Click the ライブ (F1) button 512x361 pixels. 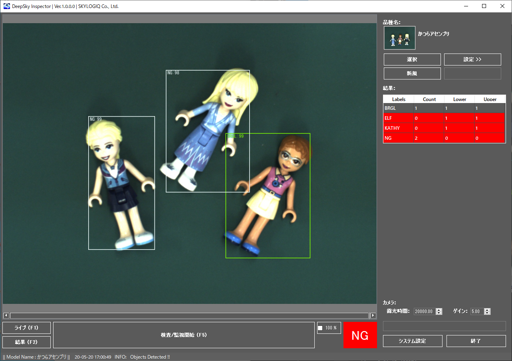tap(26, 328)
